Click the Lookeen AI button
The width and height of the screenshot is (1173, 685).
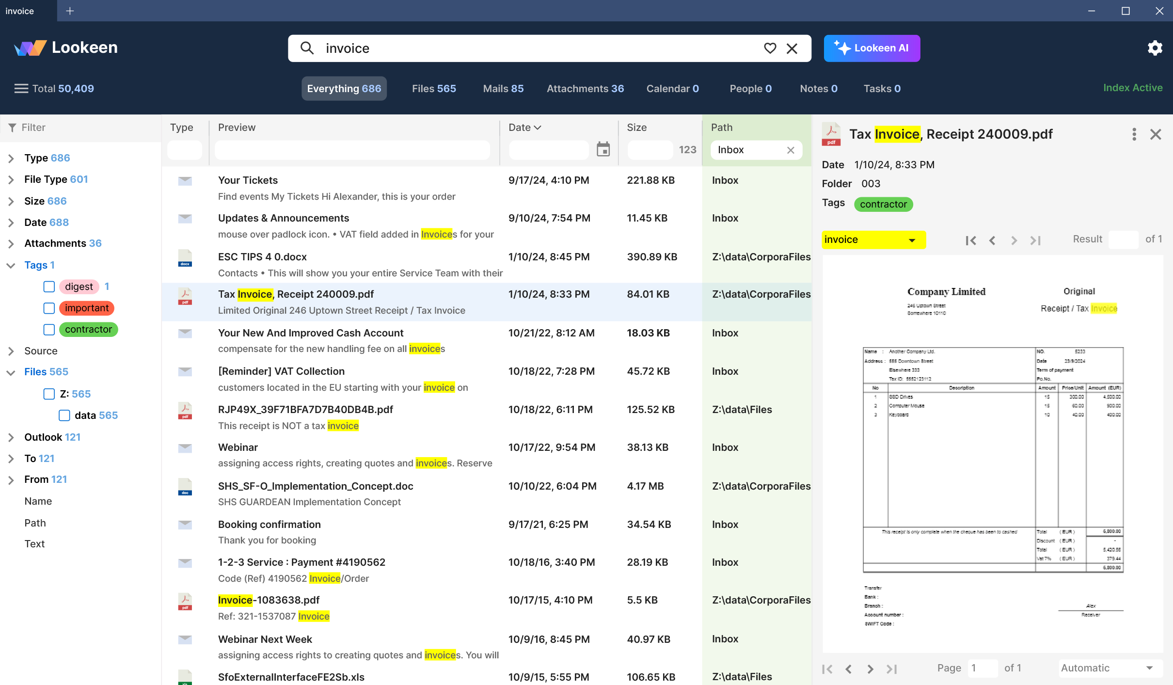872,48
